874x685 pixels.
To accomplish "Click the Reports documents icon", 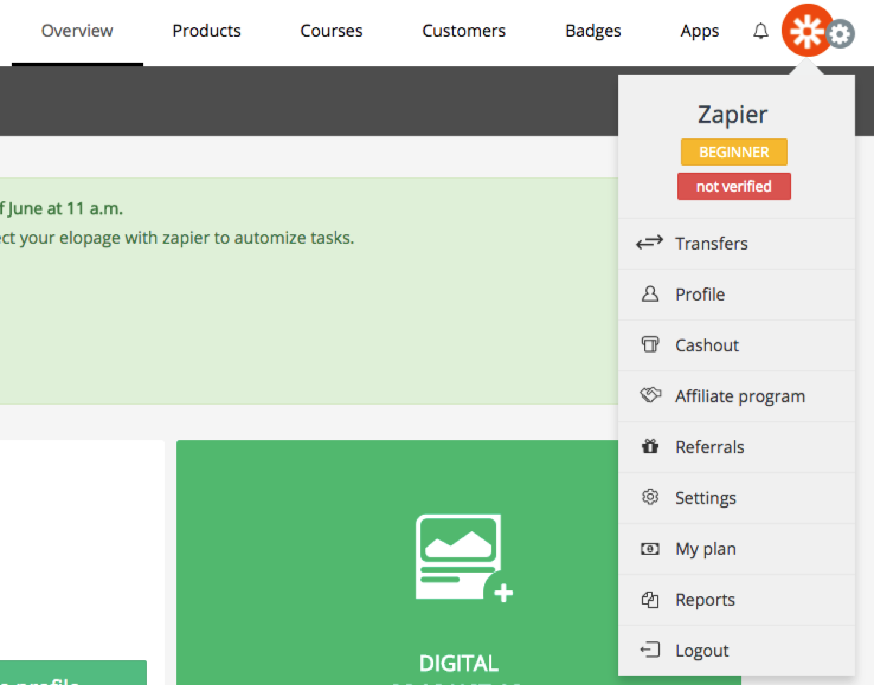I will (x=650, y=599).
